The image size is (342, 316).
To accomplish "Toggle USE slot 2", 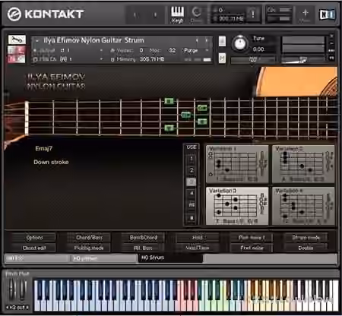I will coord(192,170).
